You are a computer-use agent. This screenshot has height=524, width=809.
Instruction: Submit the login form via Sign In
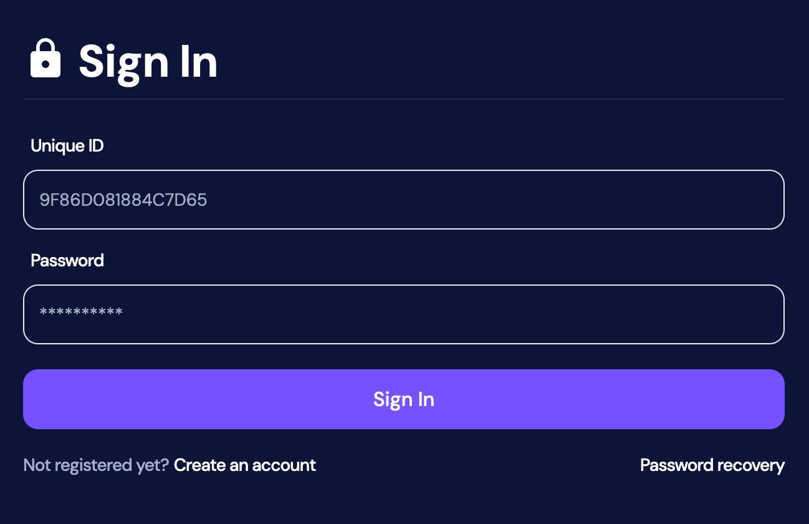[x=403, y=399]
